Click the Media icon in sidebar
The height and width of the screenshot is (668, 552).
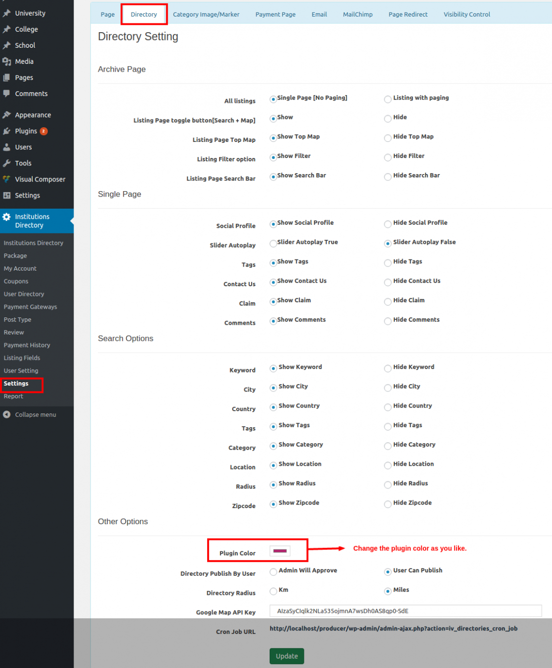[x=7, y=61]
